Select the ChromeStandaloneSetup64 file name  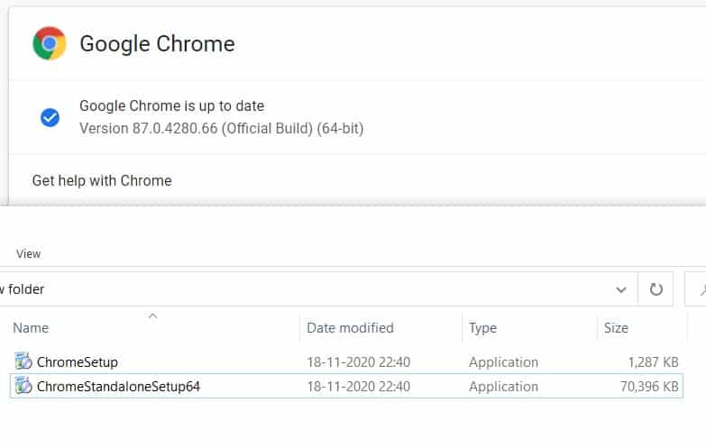click(x=118, y=387)
